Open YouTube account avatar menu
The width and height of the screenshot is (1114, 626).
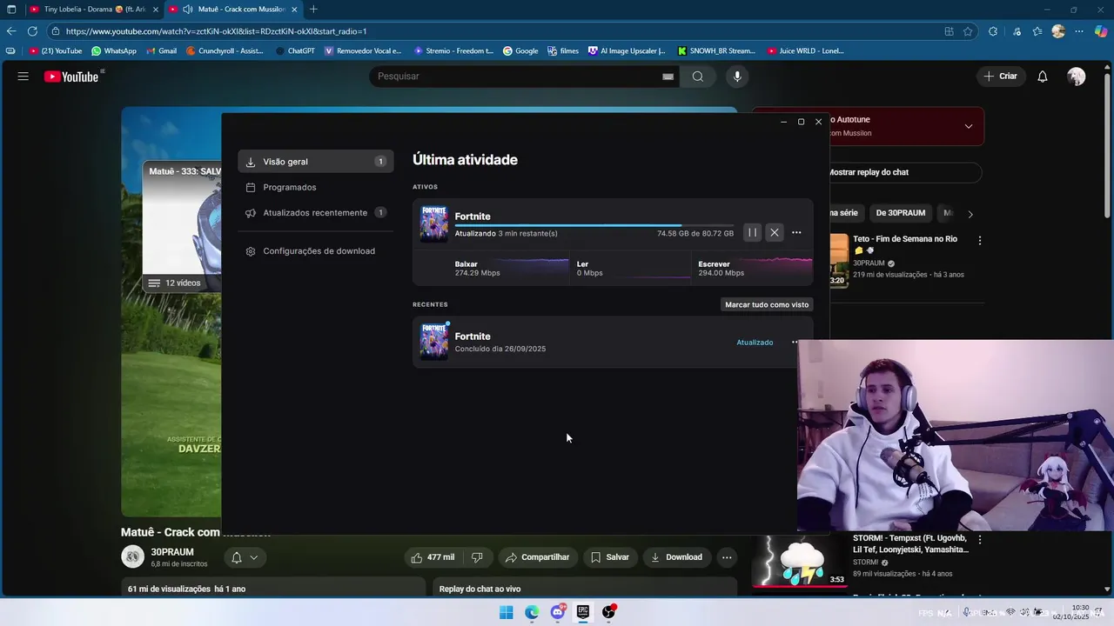tap(1077, 77)
